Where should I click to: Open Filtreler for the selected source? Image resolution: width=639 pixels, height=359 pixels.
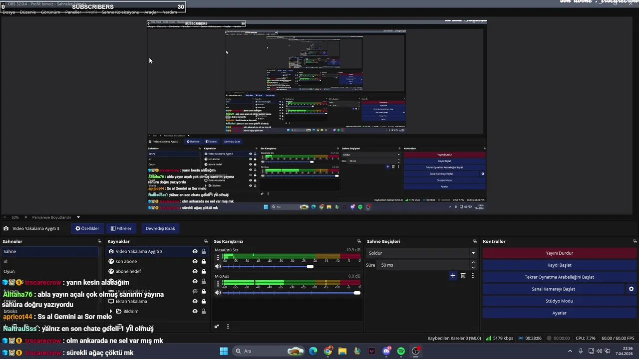point(121,228)
